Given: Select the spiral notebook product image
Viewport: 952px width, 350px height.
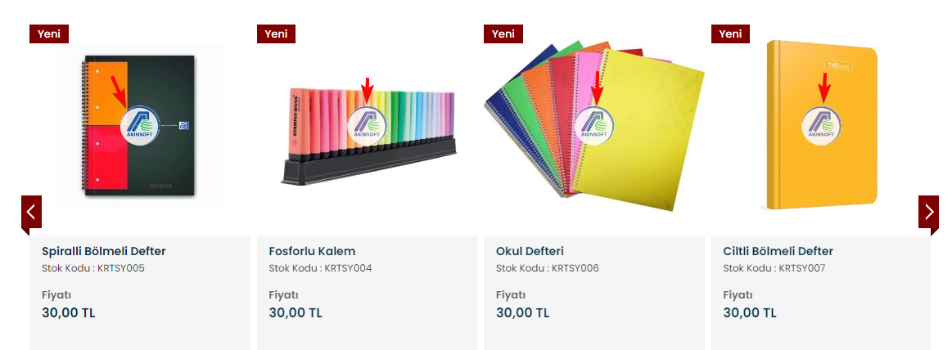Looking at the screenshot, I should [140, 126].
